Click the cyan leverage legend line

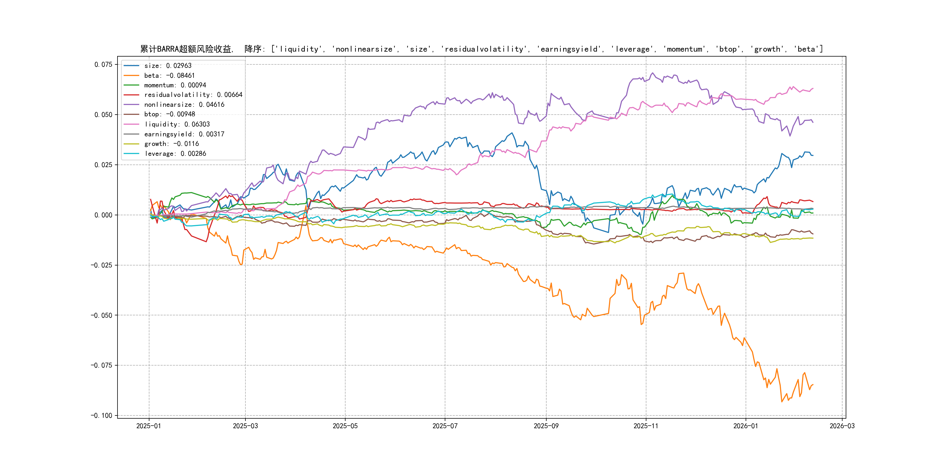(131, 154)
